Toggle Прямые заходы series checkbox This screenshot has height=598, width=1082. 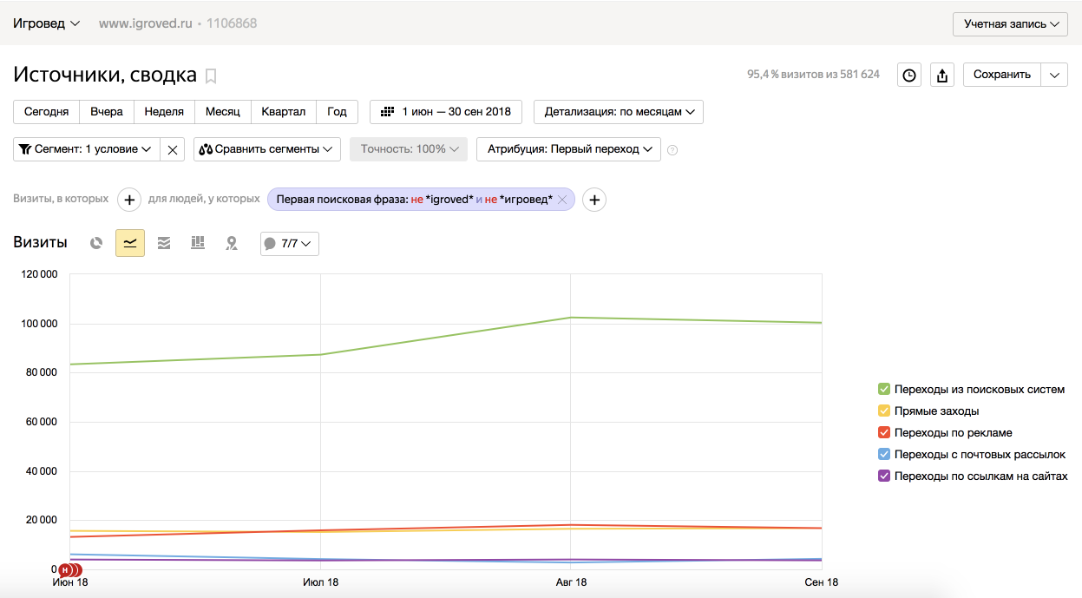point(884,411)
